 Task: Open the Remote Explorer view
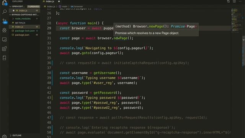click(x=4, y=39)
